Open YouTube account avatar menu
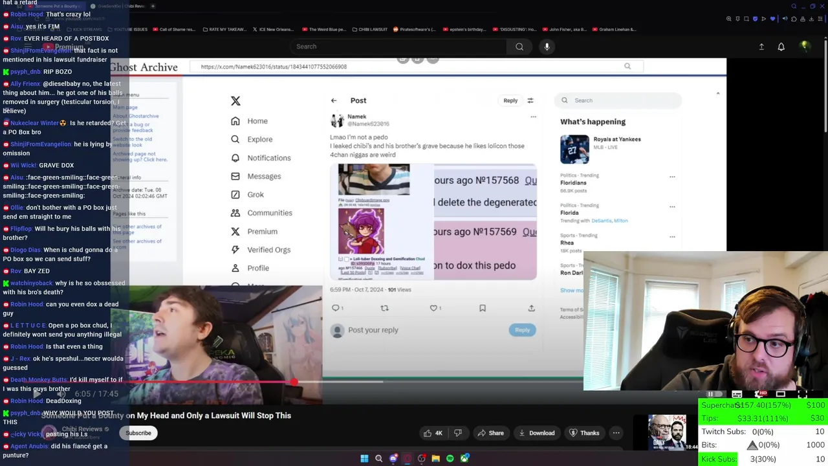 point(805,47)
